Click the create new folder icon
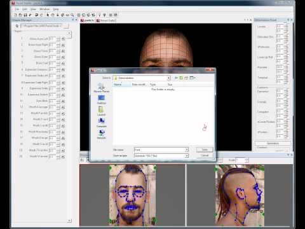 click(x=186, y=78)
